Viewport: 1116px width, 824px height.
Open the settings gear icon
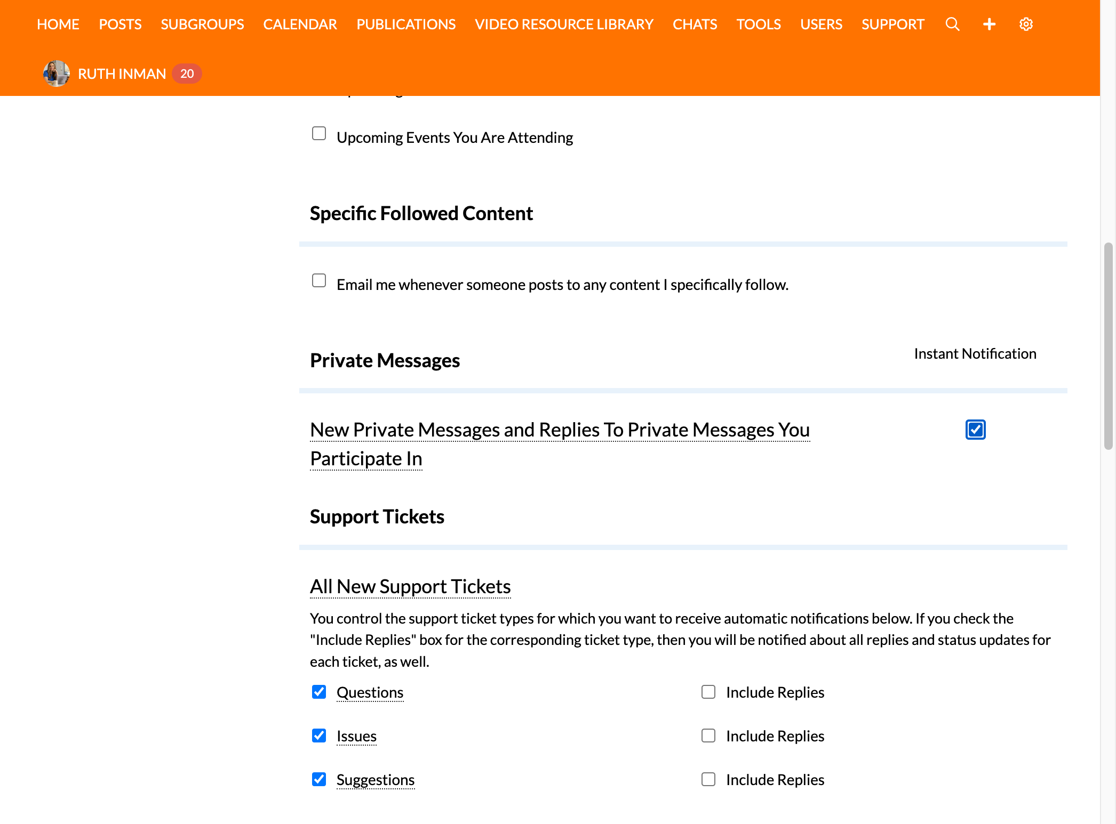point(1026,24)
